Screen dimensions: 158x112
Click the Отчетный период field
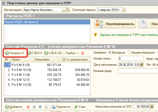109,10
